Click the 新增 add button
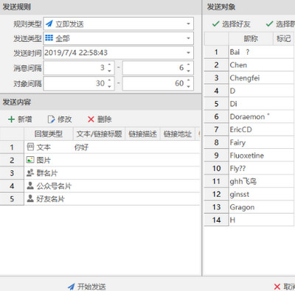This screenshot has width=295, height=291. click(20, 119)
